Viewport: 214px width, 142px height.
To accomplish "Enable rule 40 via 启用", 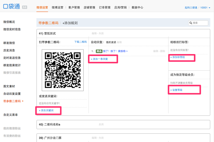I will pos(101,124).
